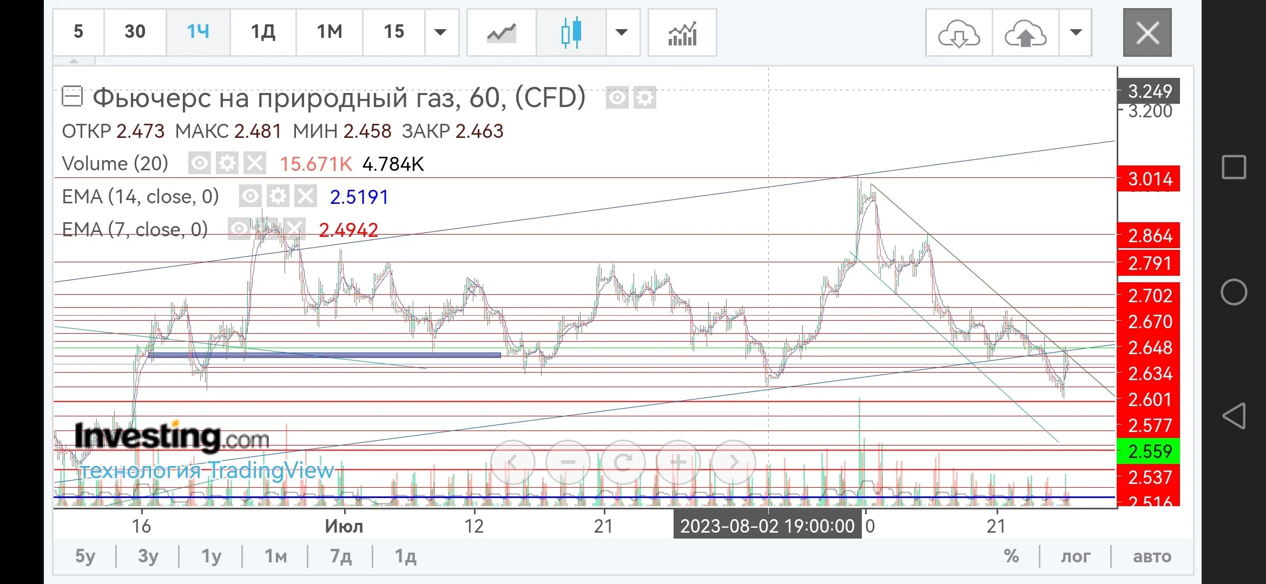This screenshot has width=1266, height=584.
Task: Click the авто scale button
Action: pos(1152,556)
